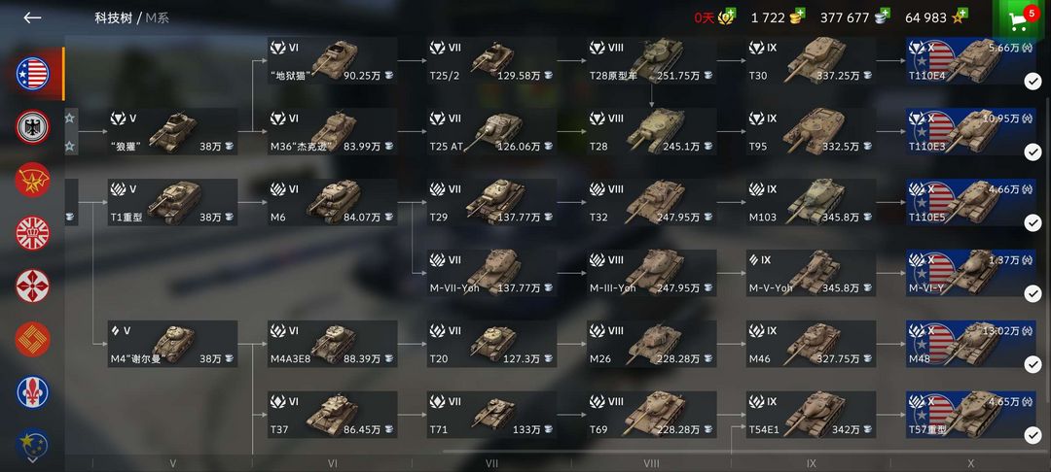
Task: Select the USA nation flag icon
Action: pyautogui.click(x=33, y=74)
